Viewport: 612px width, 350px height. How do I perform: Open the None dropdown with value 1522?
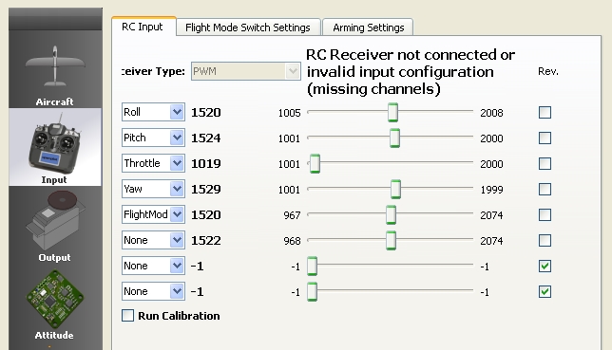coord(153,240)
